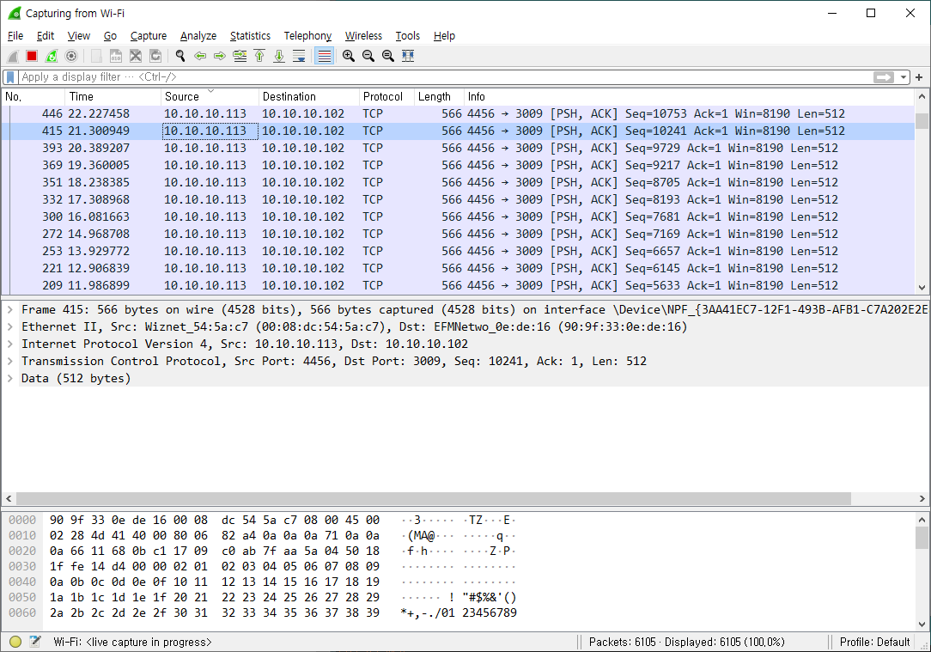Image resolution: width=931 pixels, height=652 pixels.
Task: Open display filter bookmark menu
Action: pyautogui.click(x=10, y=77)
